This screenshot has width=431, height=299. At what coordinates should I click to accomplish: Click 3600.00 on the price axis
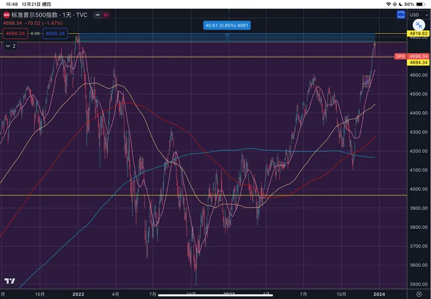(418, 265)
